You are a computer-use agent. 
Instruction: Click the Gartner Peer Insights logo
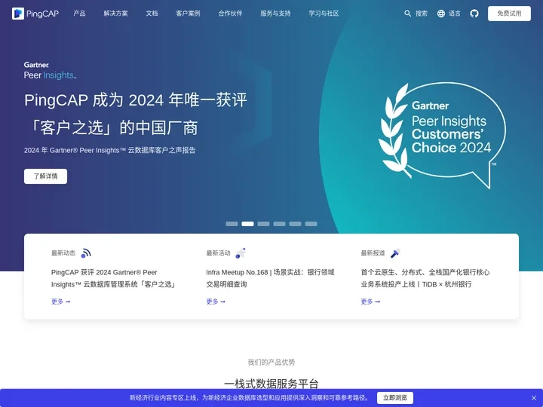coord(51,70)
